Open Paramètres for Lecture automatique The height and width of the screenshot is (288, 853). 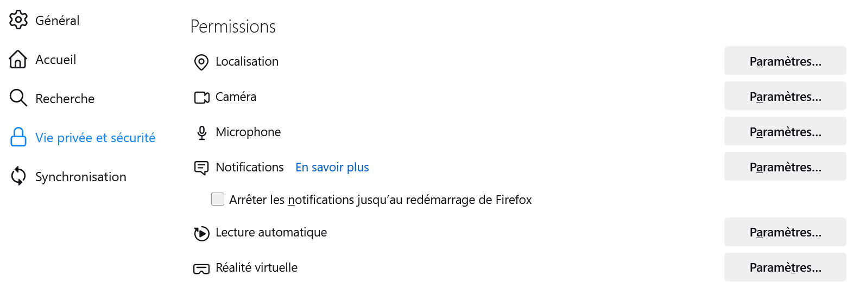pyautogui.click(x=785, y=232)
